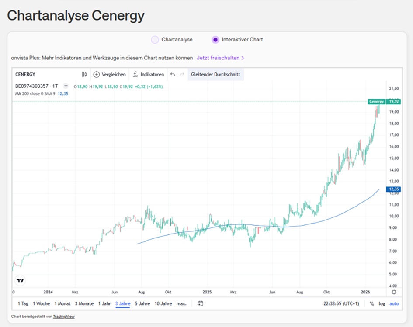Screen dimensions: 413x327
Task: Open the Indikatoren fx menu
Action: click(x=135, y=75)
